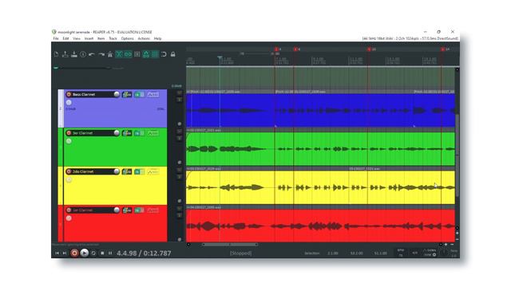Click the transport Pause button
The height and width of the screenshot is (287, 511).
110,254
